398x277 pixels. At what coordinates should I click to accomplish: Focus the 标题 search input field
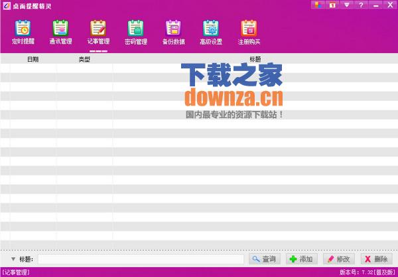(x=141, y=259)
